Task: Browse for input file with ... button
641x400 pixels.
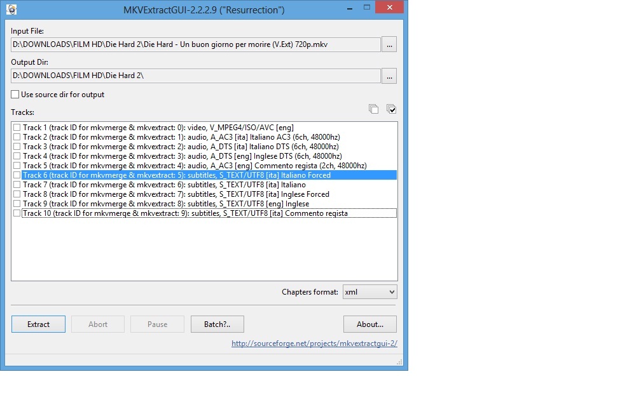Action: tap(389, 44)
